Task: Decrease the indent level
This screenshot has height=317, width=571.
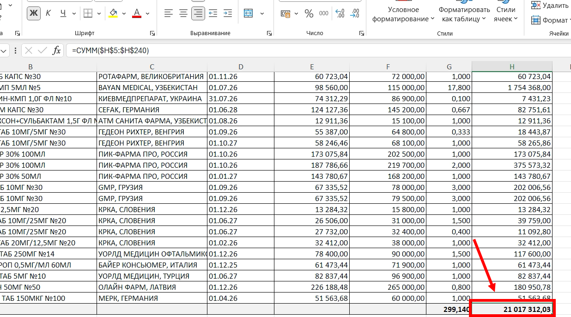Action: coord(213,13)
